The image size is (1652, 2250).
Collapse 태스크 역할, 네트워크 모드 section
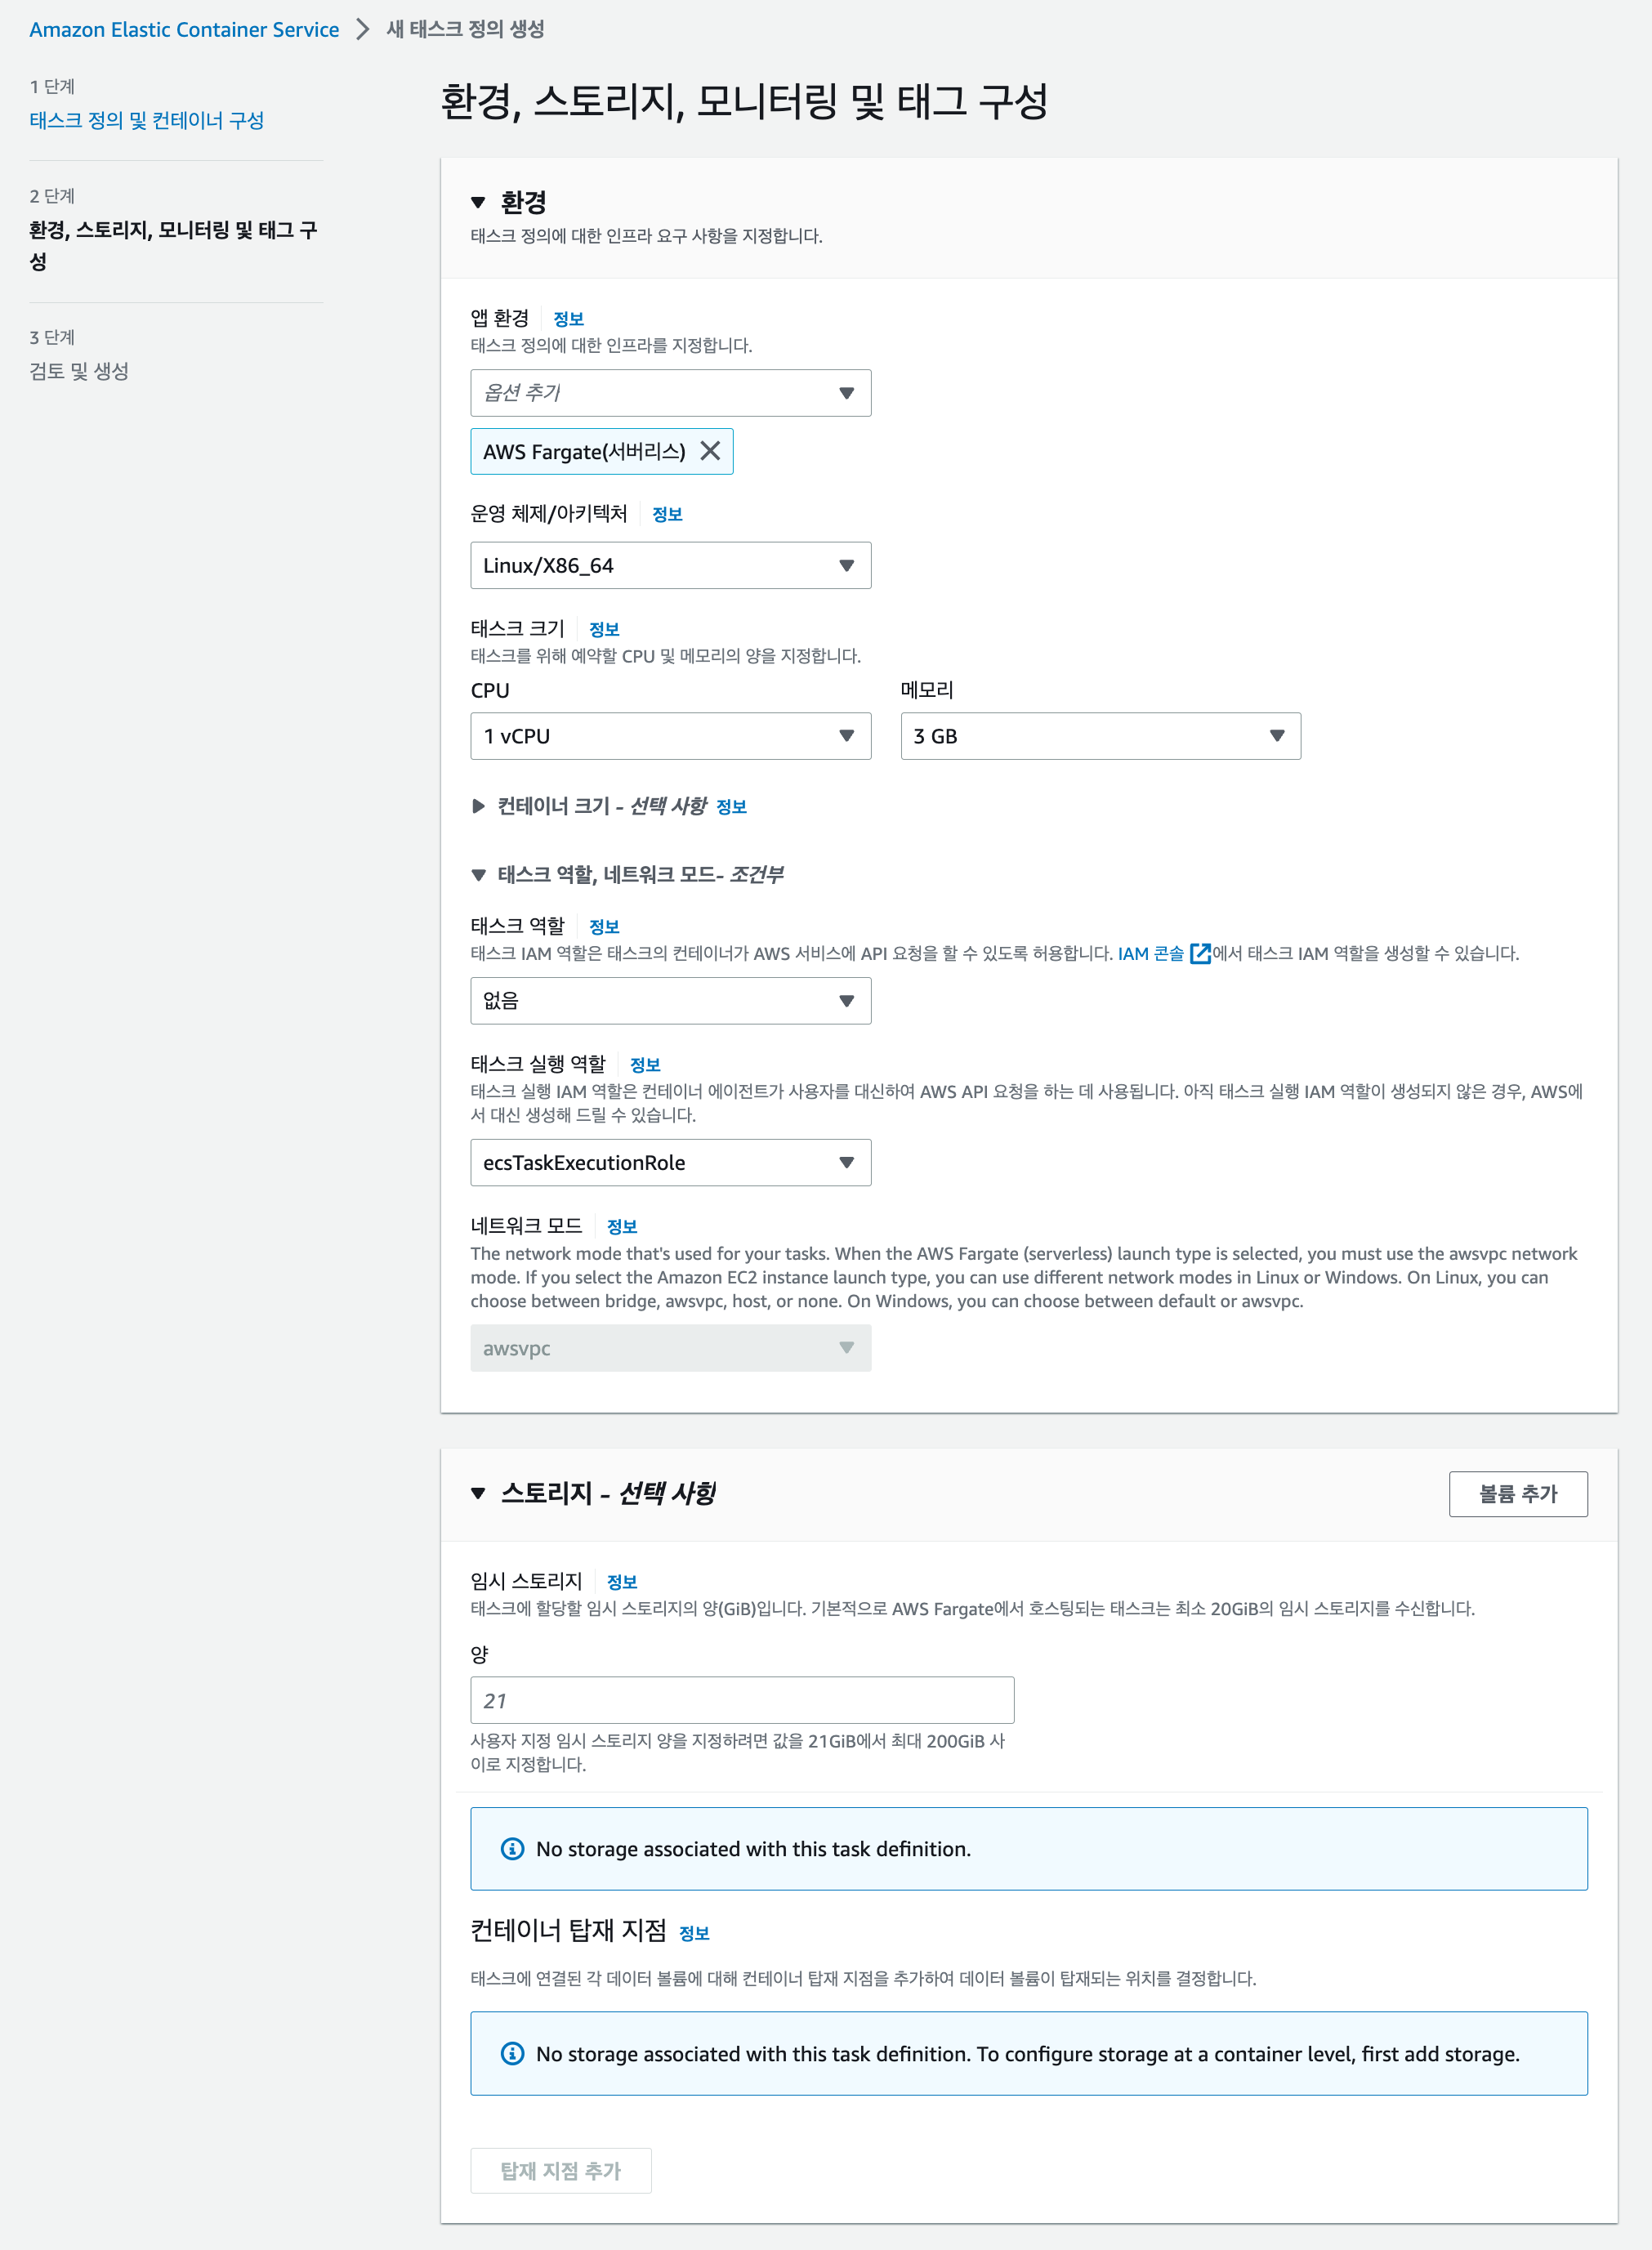pyautogui.click(x=478, y=875)
